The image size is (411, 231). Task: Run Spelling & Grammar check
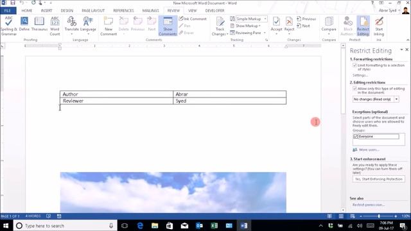(x=8, y=26)
